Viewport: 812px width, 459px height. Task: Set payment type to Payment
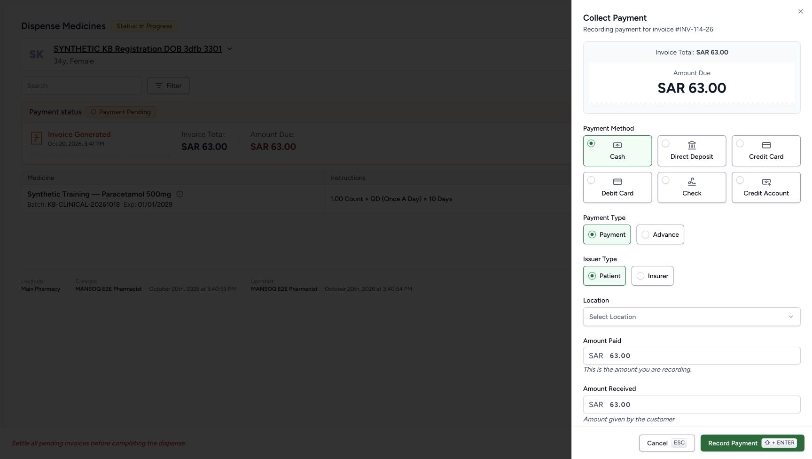click(x=607, y=234)
